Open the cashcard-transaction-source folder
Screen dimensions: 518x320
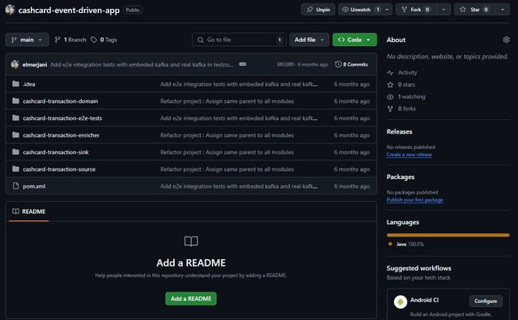click(59, 169)
